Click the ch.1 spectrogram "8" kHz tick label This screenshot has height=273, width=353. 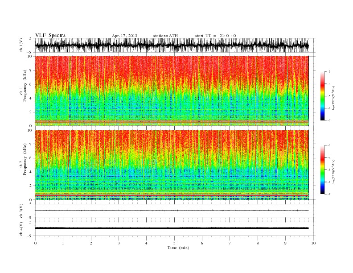coord(31,70)
